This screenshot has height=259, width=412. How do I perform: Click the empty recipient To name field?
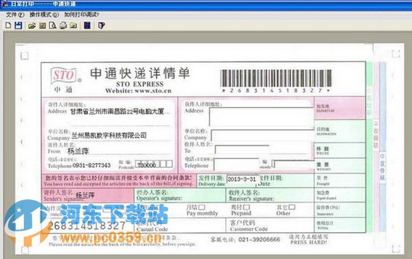point(242,150)
